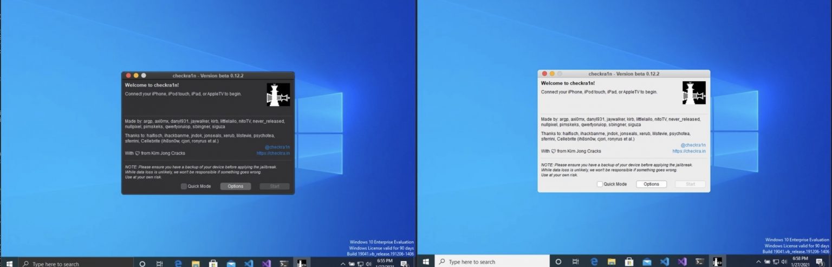Click the chess logo in dark checkra1n window
Viewport: 832px width, 267px height.
pyautogui.click(x=278, y=95)
